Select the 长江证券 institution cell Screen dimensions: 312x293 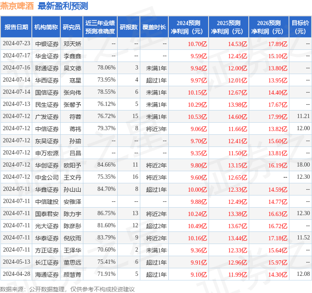pyautogui.click(x=47, y=262)
